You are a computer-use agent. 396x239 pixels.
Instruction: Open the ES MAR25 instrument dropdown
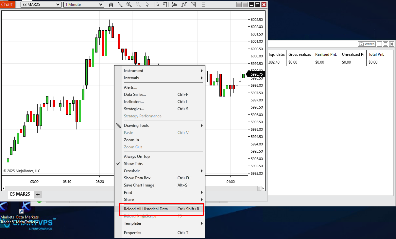41,5
